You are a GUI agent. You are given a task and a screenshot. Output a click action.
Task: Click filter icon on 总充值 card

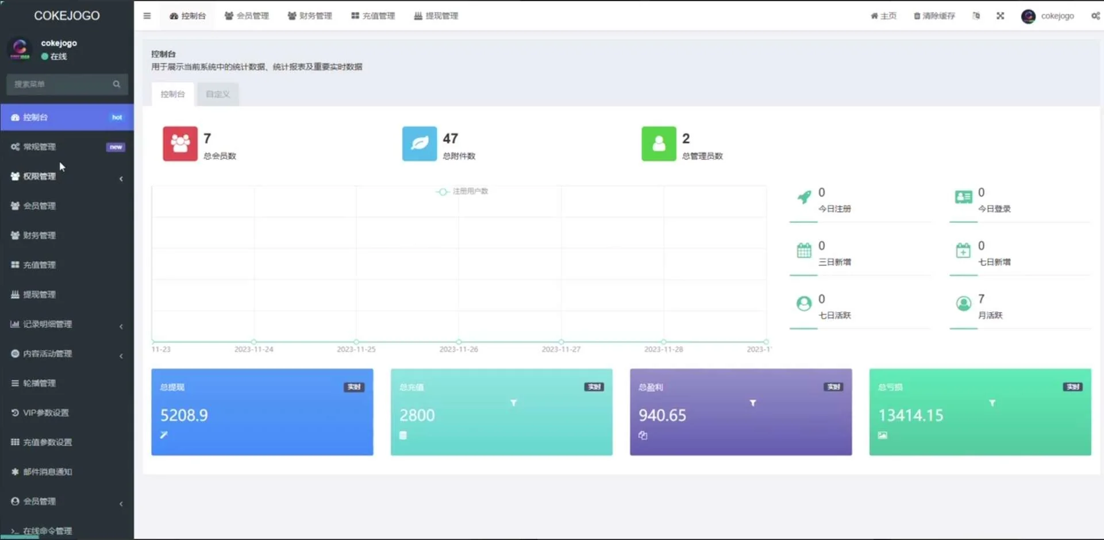(513, 403)
